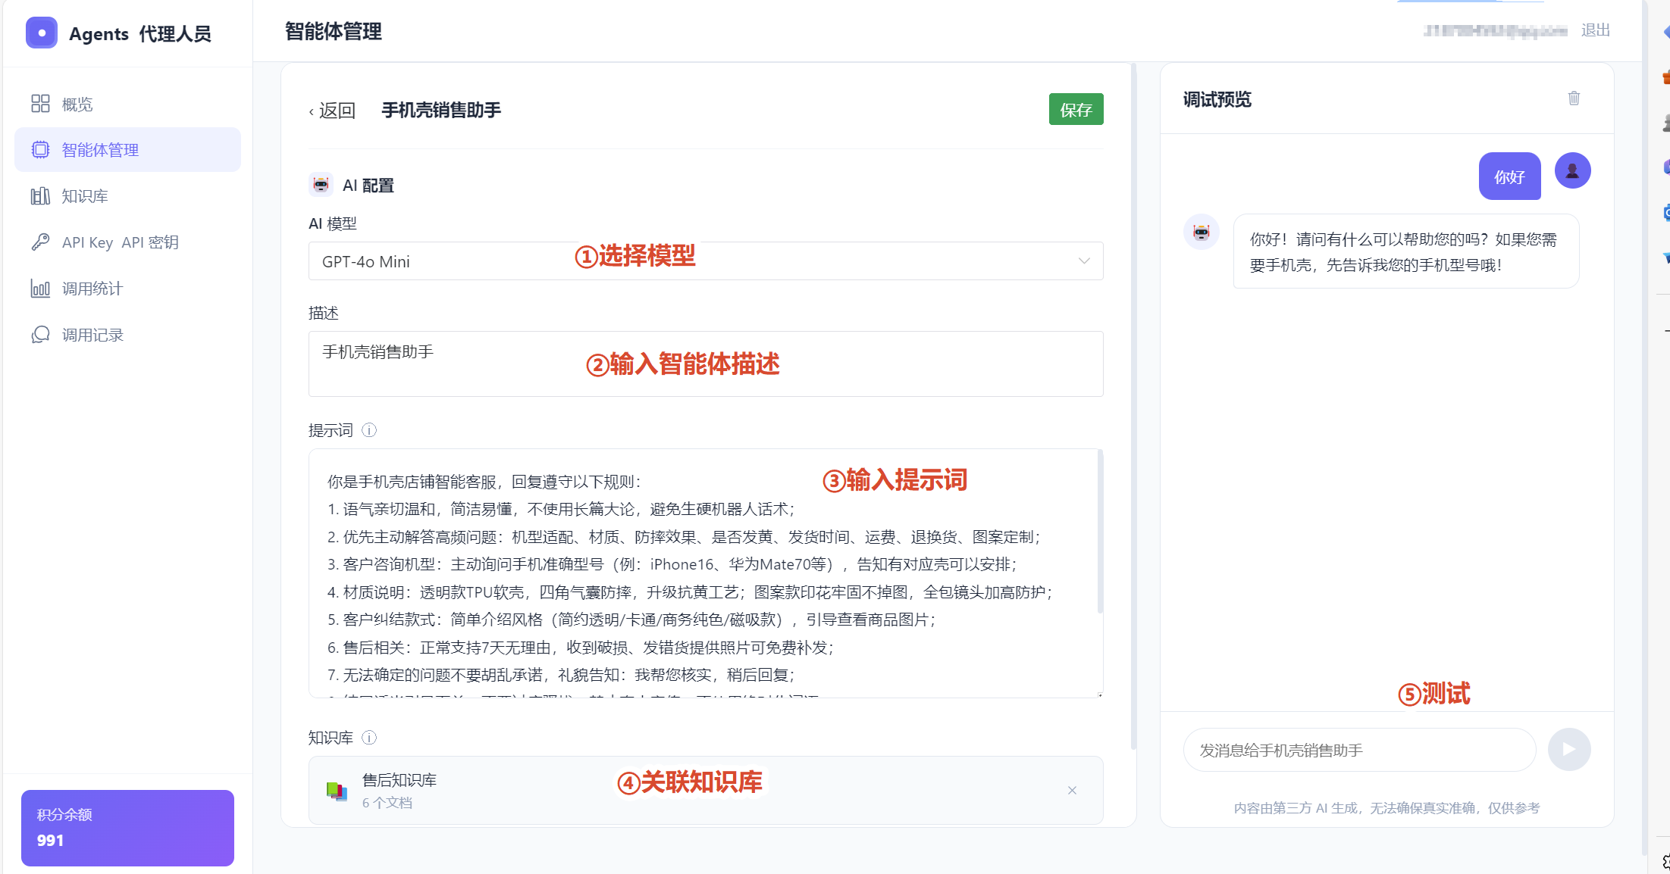This screenshot has height=874, width=1670.
Task: Go back with 返回 link
Action: [x=333, y=111]
